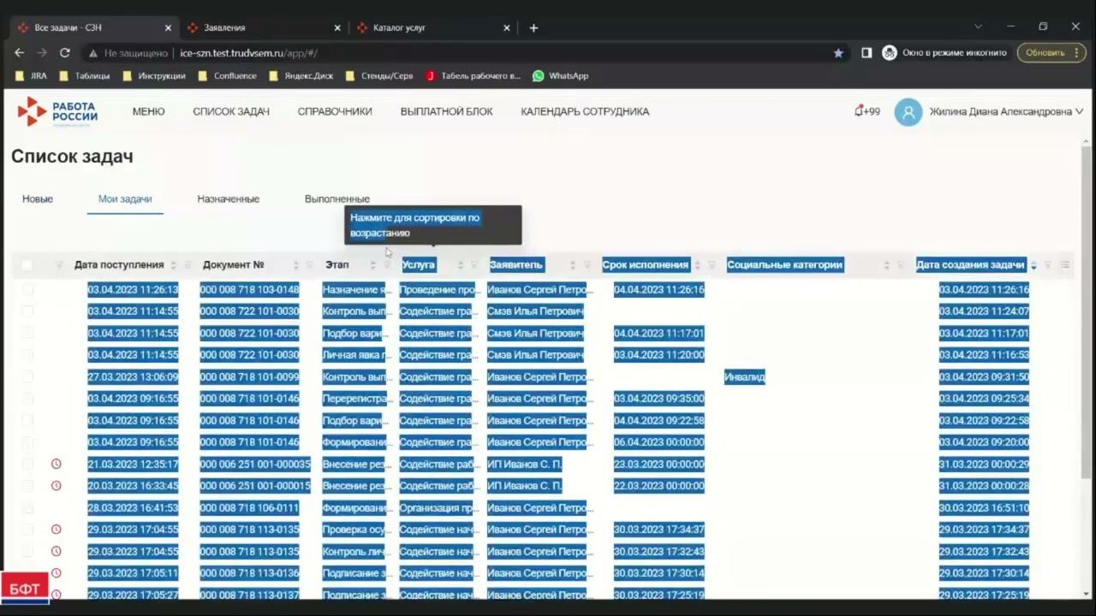The image size is (1096, 616).
Task: Check the row created 03.04.2023 09:22:58
Action: [27, 421]
